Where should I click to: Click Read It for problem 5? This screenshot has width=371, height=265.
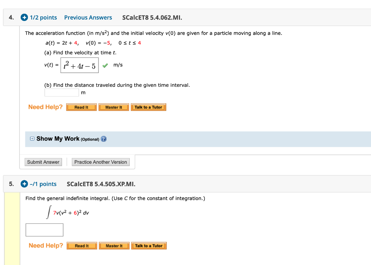coord(82,245)
